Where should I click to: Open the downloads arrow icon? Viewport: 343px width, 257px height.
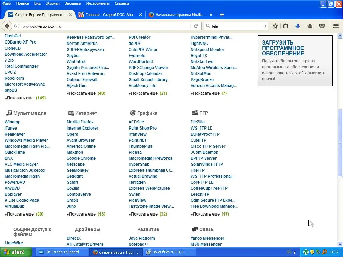(x=298, y=26)
